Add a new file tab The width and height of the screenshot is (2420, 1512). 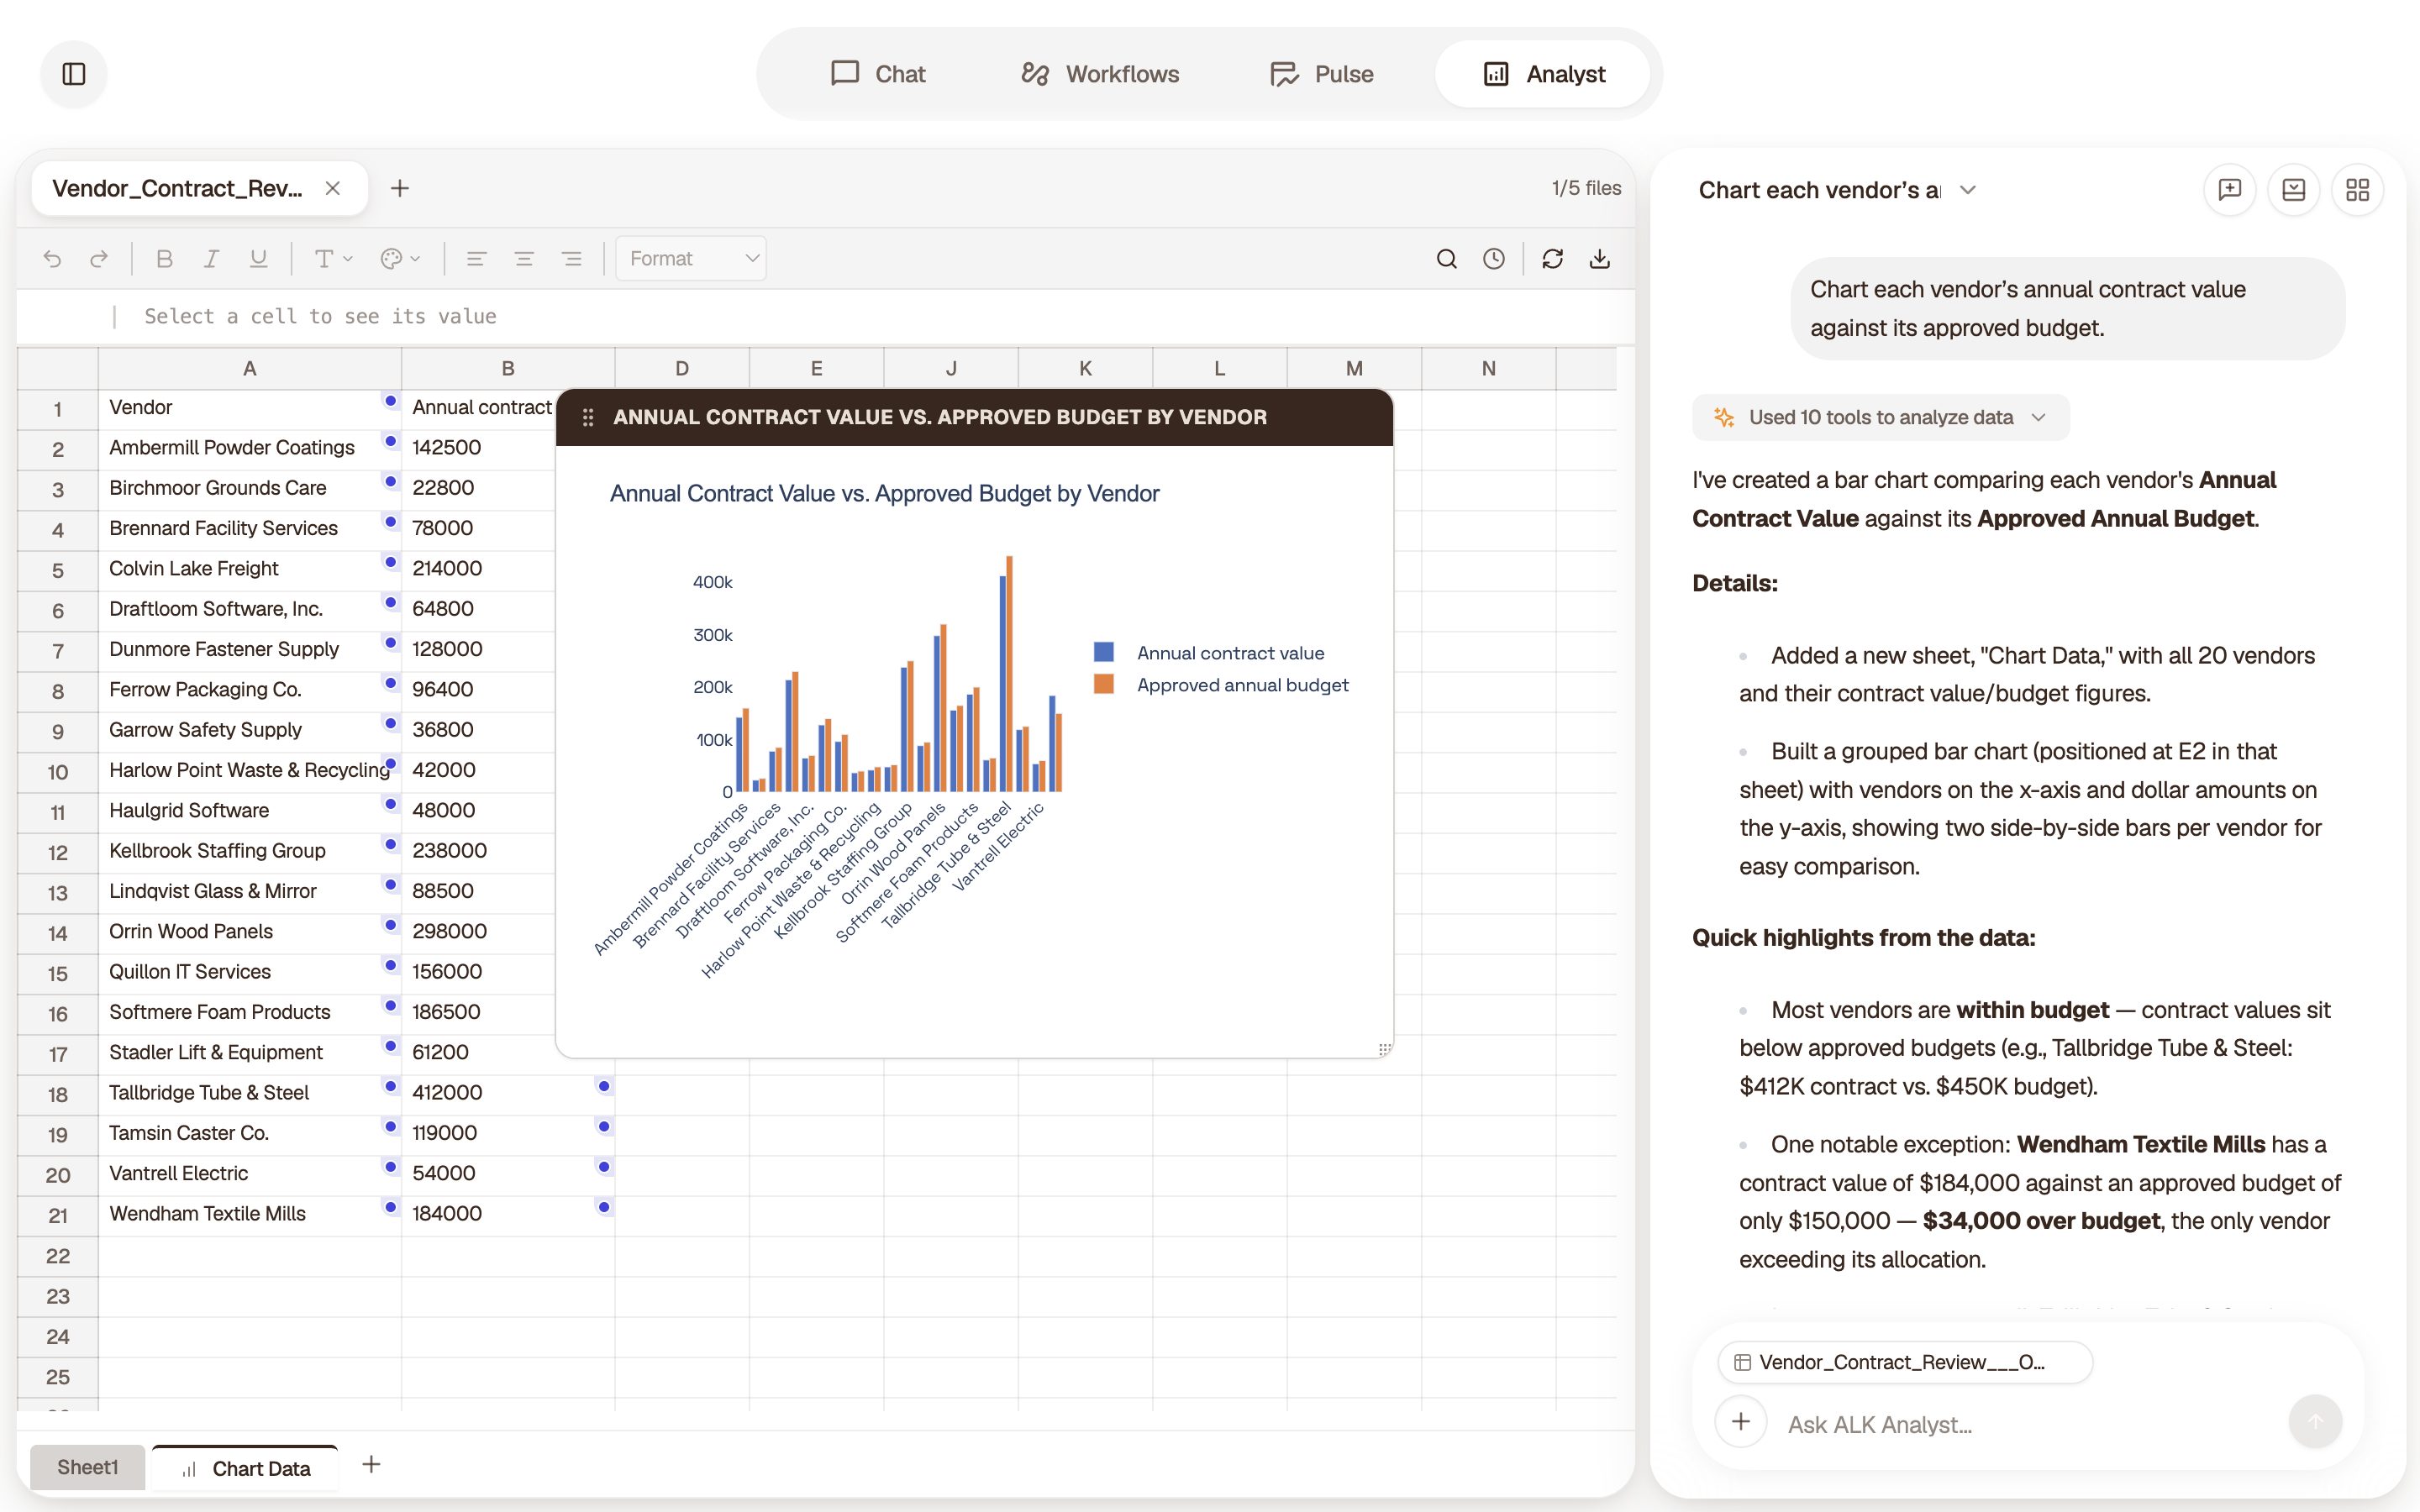coord(399,188)
